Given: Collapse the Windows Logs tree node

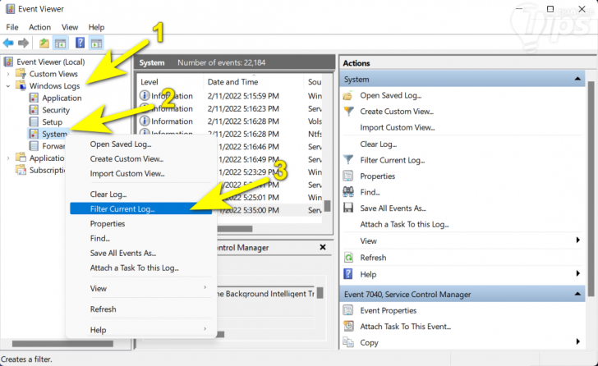Looking at the screenshot, I should point(8,86).
